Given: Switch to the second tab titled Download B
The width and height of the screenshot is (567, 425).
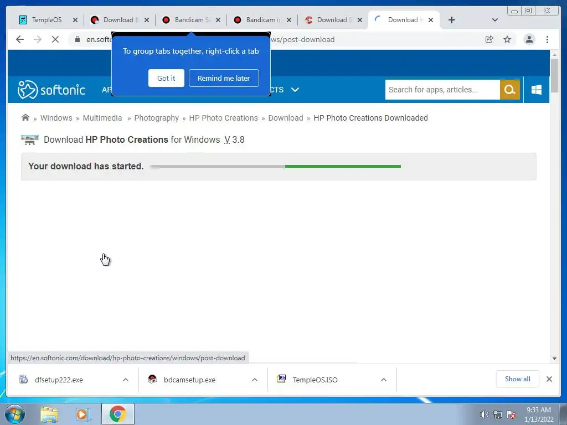Looking at the screenshot, I should [x=120, y=20].
